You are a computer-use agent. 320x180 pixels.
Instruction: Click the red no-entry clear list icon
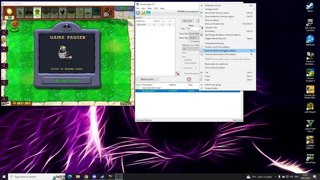(x=189, y=79)
